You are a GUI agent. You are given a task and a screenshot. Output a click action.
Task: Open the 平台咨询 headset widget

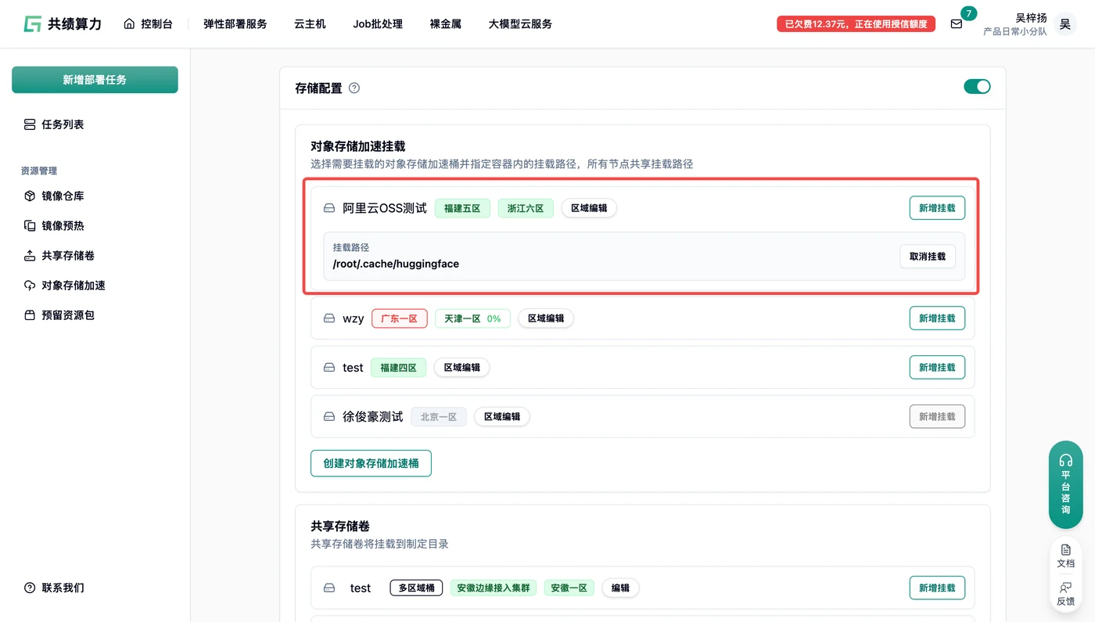(x=1065, y=485)
